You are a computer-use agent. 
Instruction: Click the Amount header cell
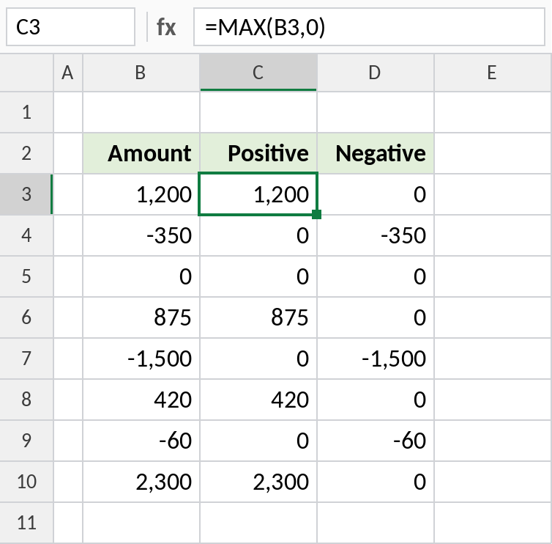coord(141,153)
